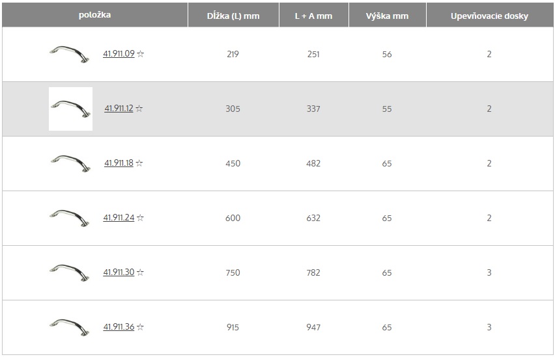Open product link 41.911.30
Image resolution: width=555 pixels, height=357 pixels.
119,272
